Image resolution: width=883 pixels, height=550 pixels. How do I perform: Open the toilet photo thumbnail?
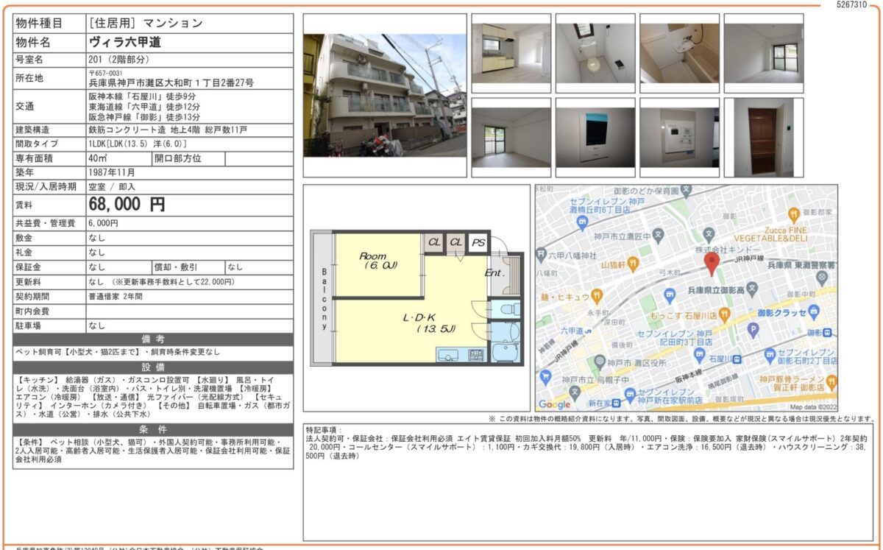point(595,53)
